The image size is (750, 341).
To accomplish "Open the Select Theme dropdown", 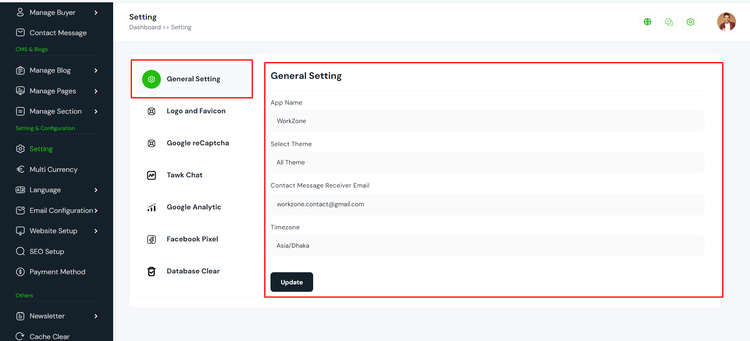I will [487, 162].
